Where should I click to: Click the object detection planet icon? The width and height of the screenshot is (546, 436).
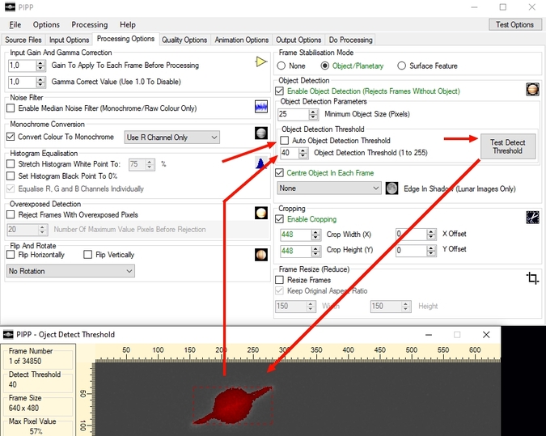click(x=531, y=89)
